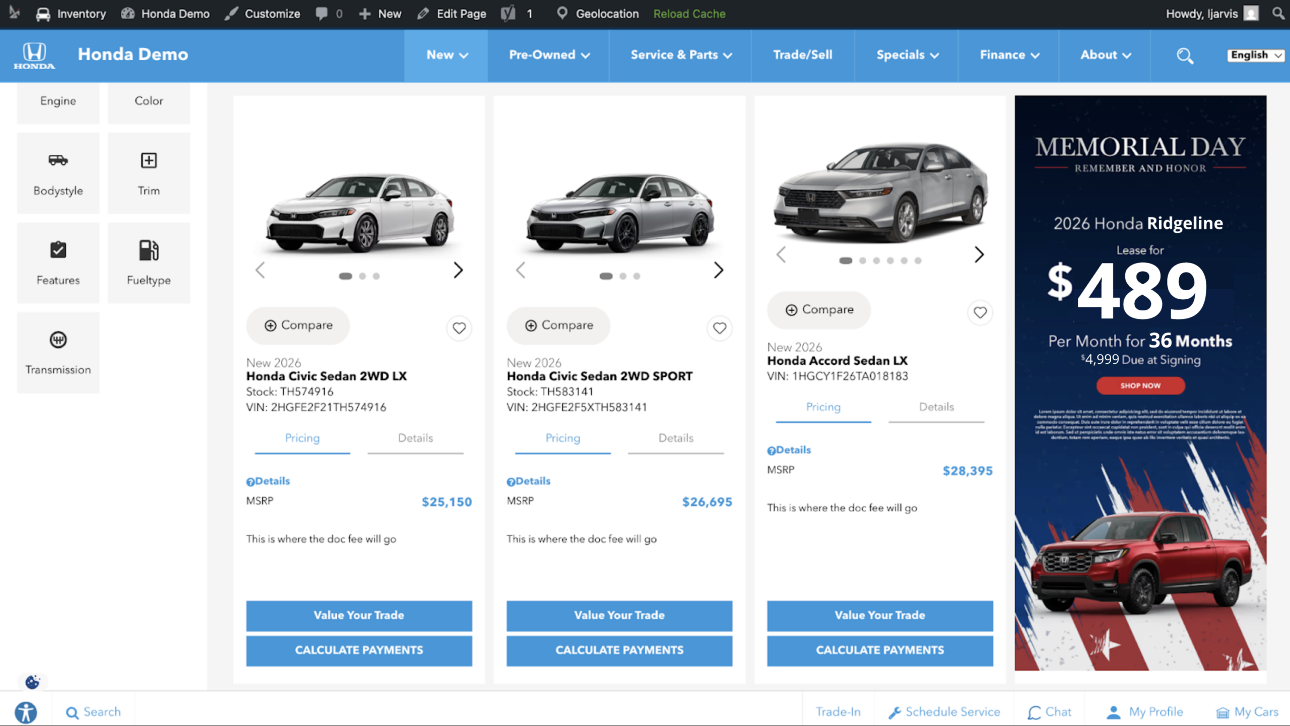1290x726 pixels.
Task: Open the Fueltype filter tile
Action: tap(149, 263)
